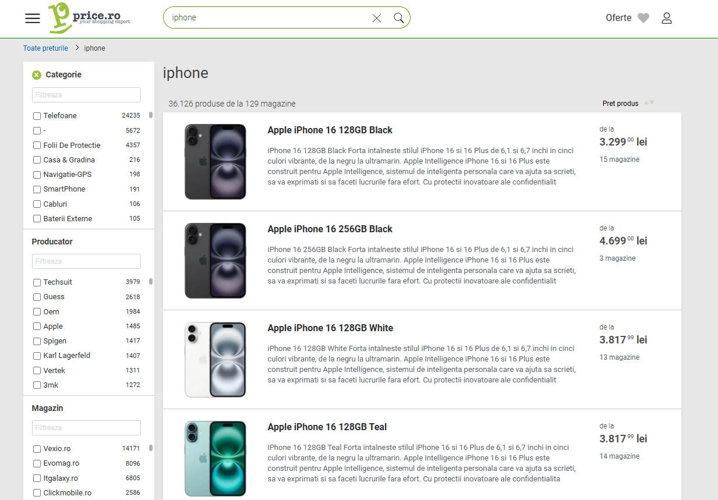Open Apple iPhone 16 256GB Black listing

(330, 229)
